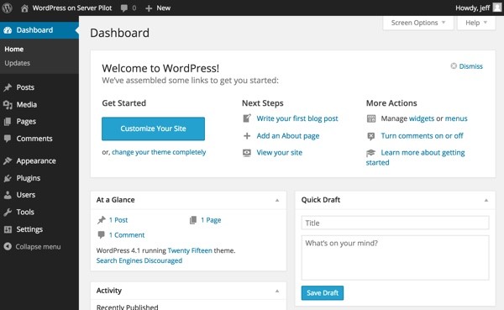The height and width of the screenshot is (310, 504).
Task: Click the home icon beside site name
Action: (24, 8)
